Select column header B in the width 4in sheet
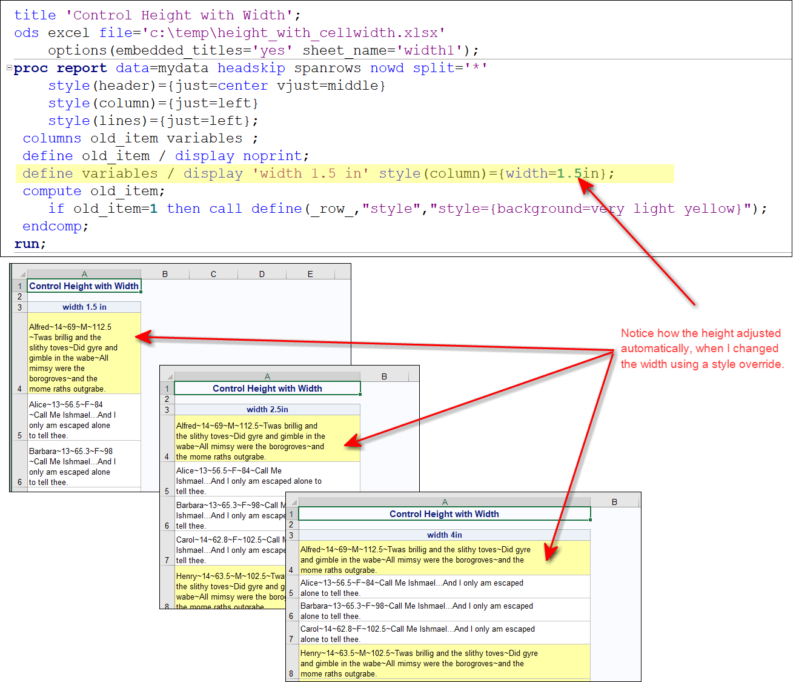Viewport: 799px width, 682px height. (614, 501)
